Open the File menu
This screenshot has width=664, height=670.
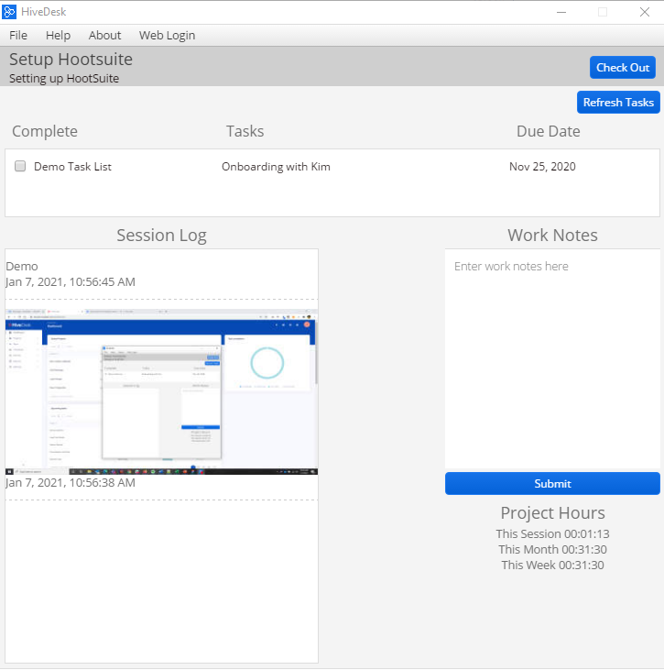coord(18,36)
